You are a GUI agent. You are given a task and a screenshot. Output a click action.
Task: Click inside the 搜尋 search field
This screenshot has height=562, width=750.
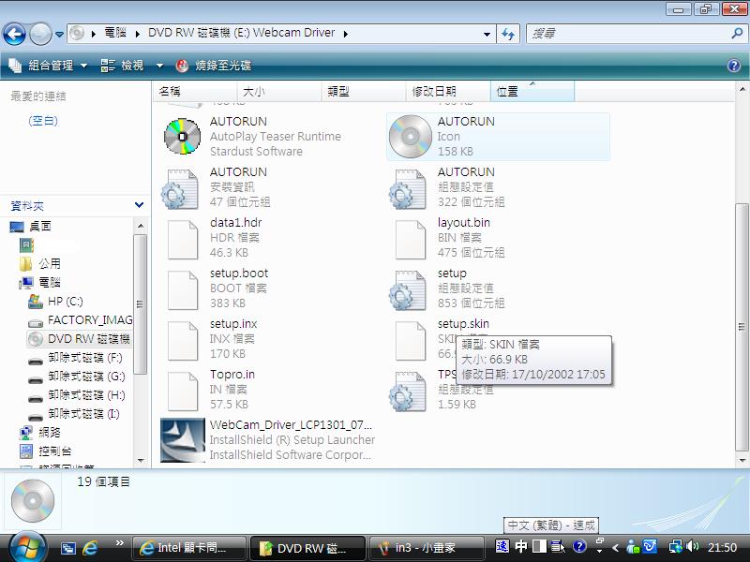coord(628,34)
